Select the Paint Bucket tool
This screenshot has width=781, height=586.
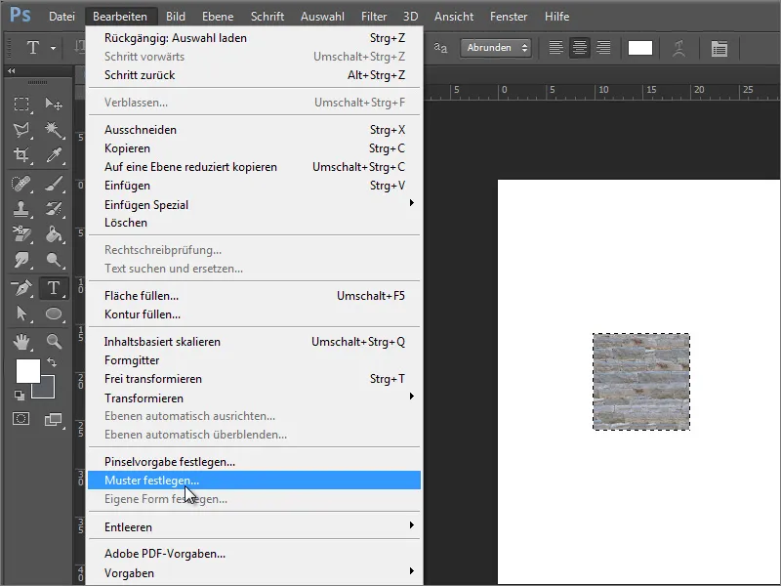[54, 233]
